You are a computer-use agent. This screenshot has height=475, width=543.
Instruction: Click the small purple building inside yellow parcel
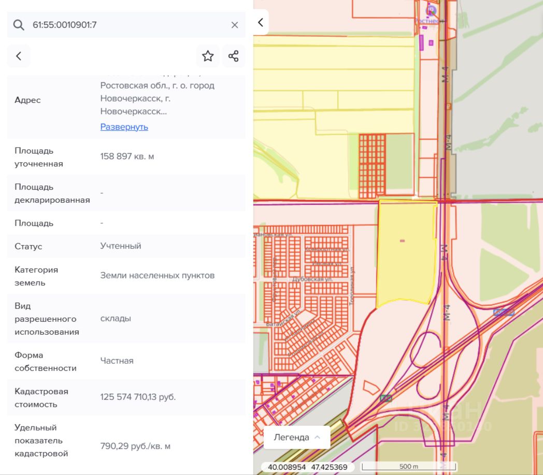[402, 241]
